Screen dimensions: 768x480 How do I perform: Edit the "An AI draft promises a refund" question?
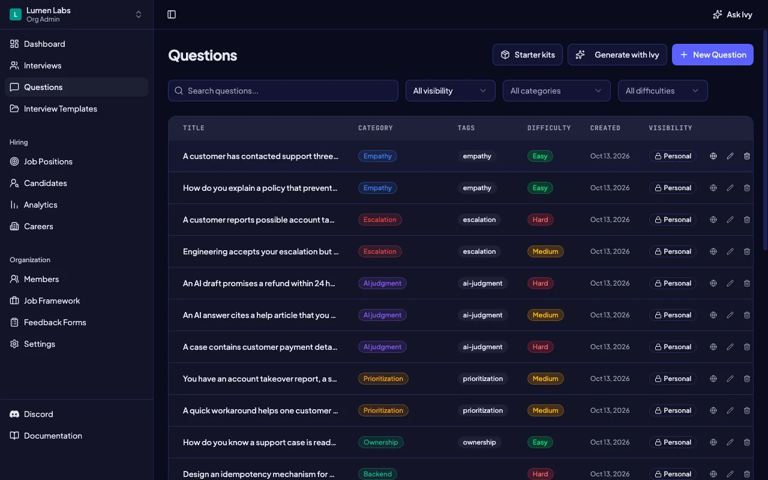(x=730, y=283)
